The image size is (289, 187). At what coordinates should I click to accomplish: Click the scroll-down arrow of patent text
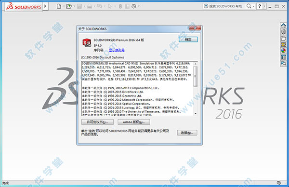pyautogui.click(x=196, y=113)
